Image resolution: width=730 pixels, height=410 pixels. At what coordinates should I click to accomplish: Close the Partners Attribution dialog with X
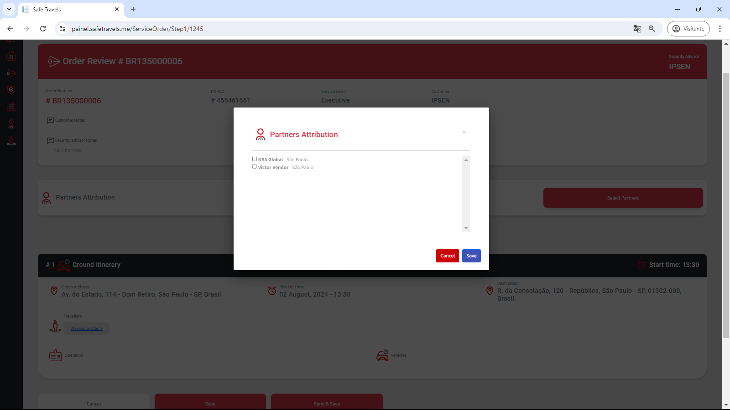click(x=464, y=133)
